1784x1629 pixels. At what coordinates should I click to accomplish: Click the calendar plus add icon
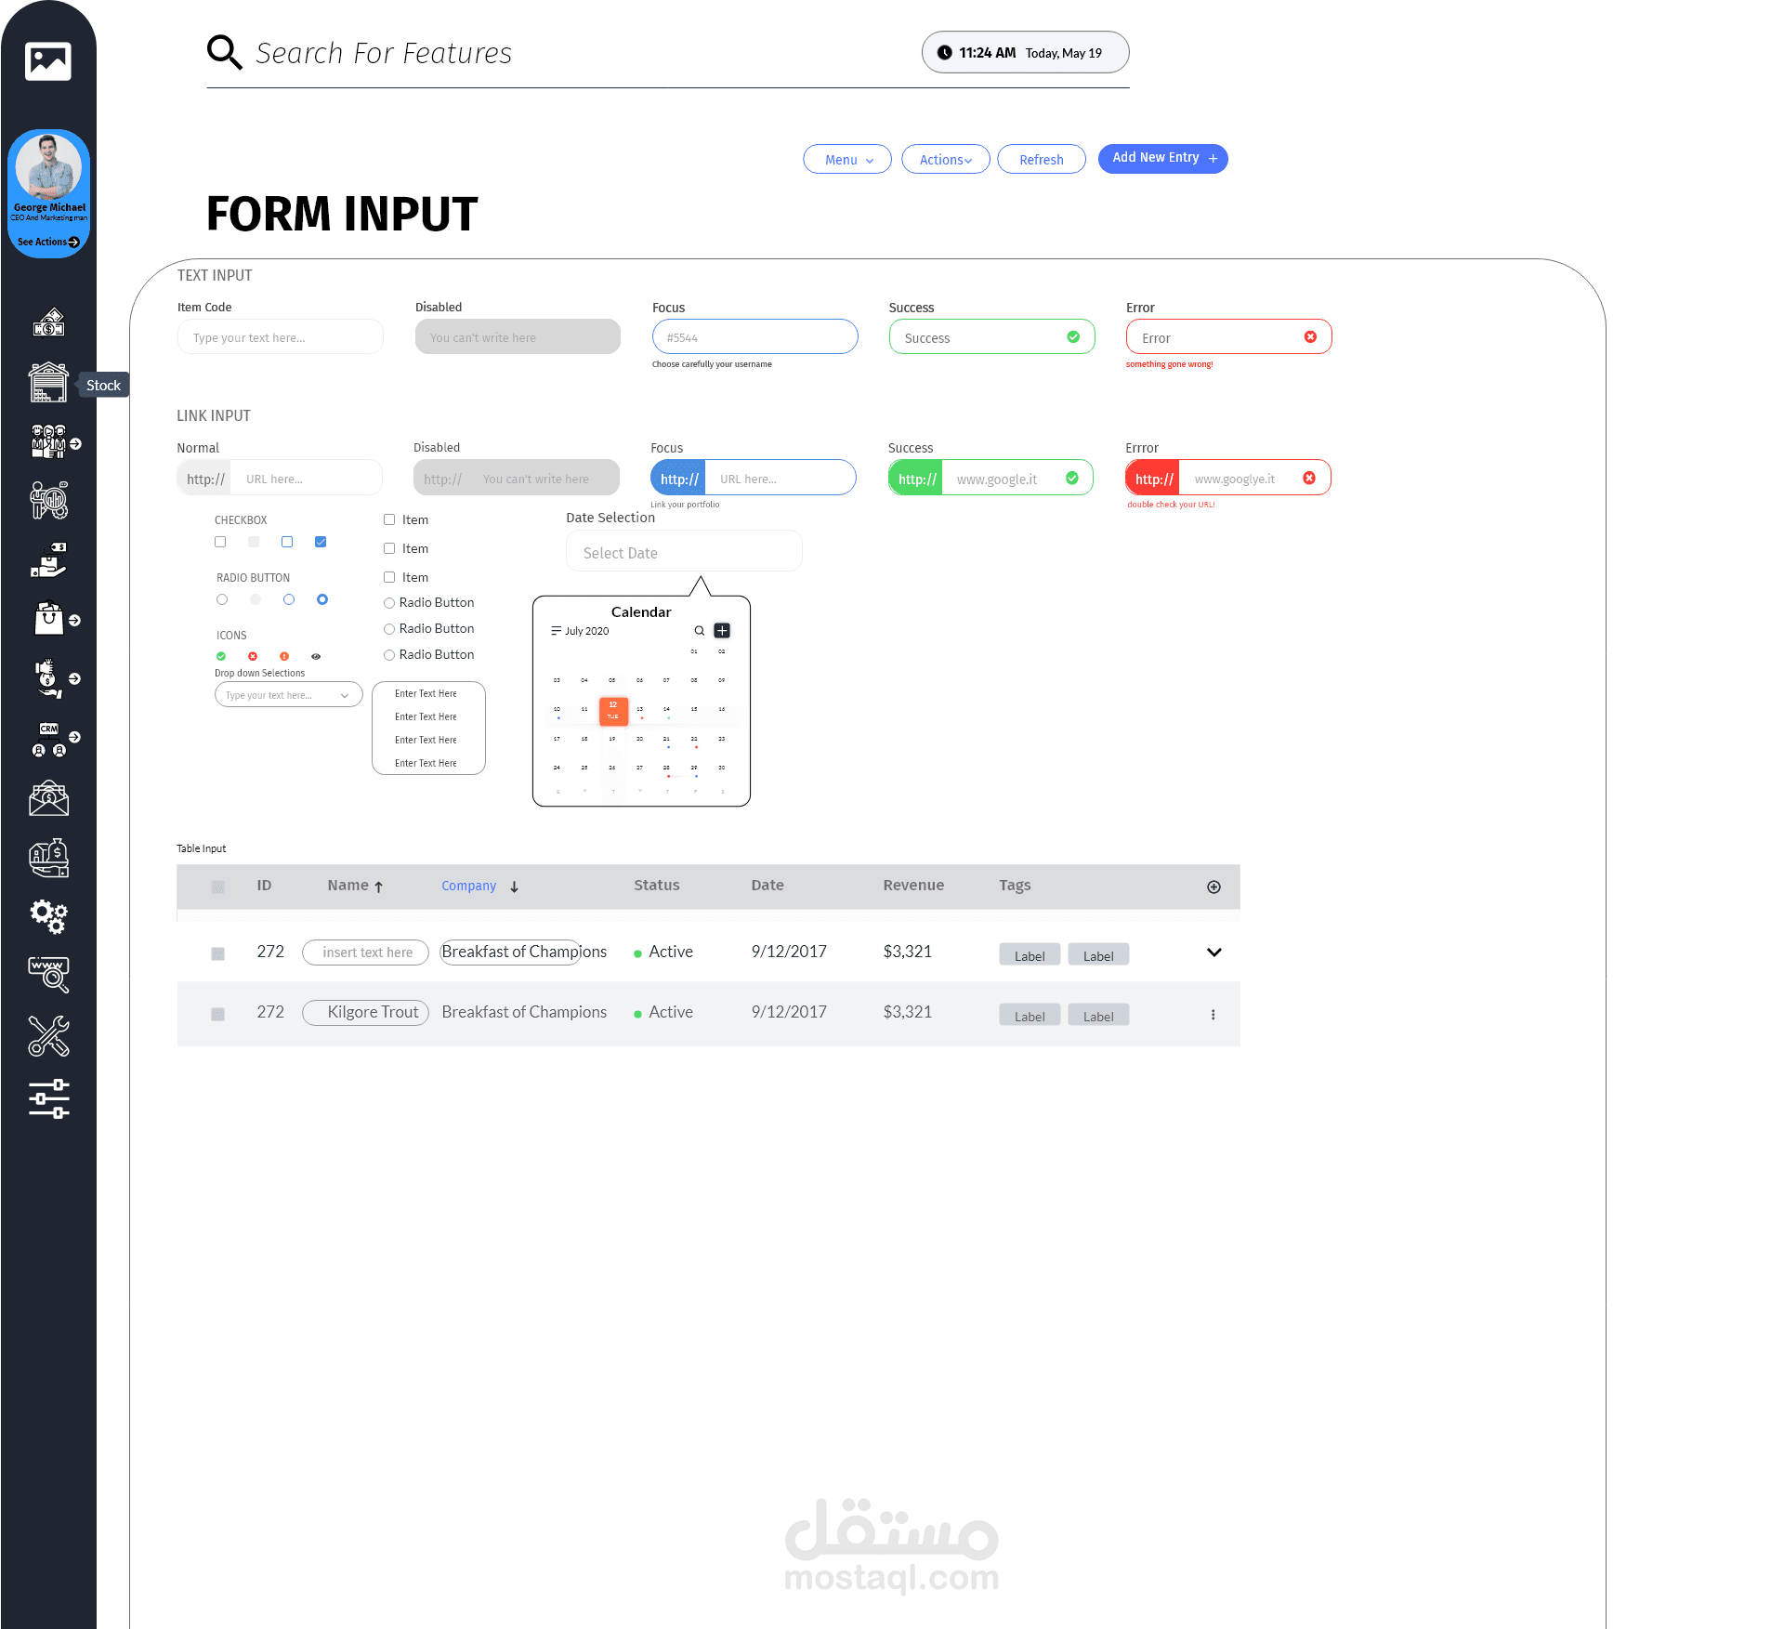pyautogui.click(x=722, y=631)
